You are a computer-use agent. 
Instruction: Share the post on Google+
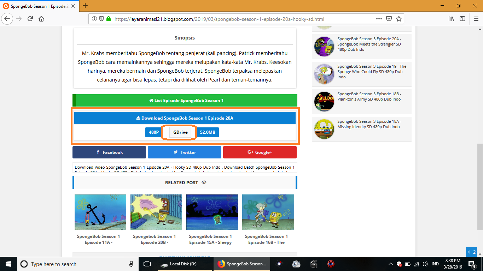tap(260, 152)
